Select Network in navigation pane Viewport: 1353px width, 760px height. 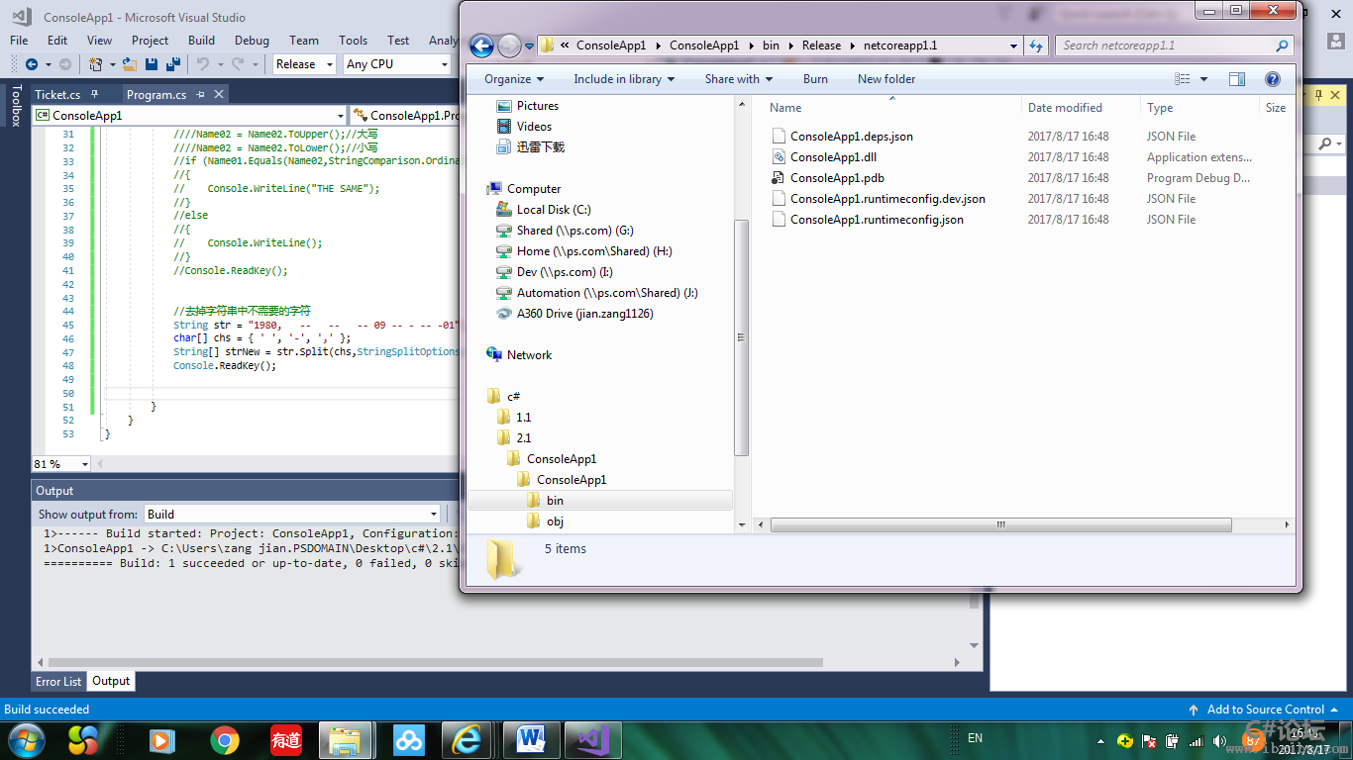click(529, 355)
